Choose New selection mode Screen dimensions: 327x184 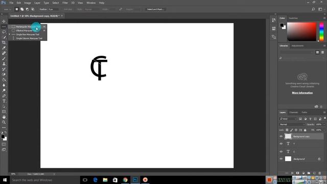[16, 9]
